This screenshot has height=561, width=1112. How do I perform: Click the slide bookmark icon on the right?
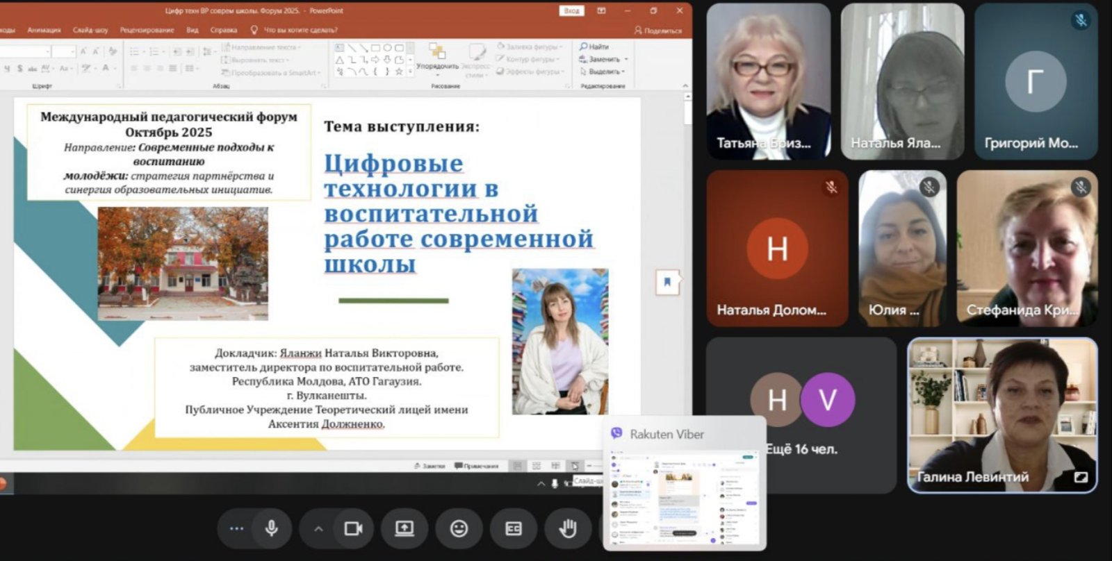667,282
